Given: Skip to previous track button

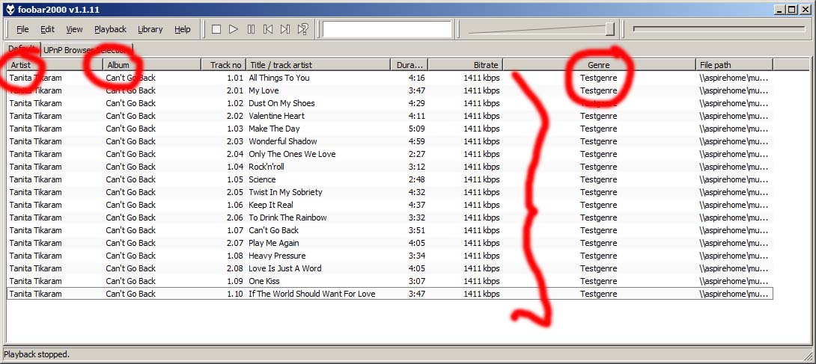Looking at the screenshot, I should (x=268, y=29).
